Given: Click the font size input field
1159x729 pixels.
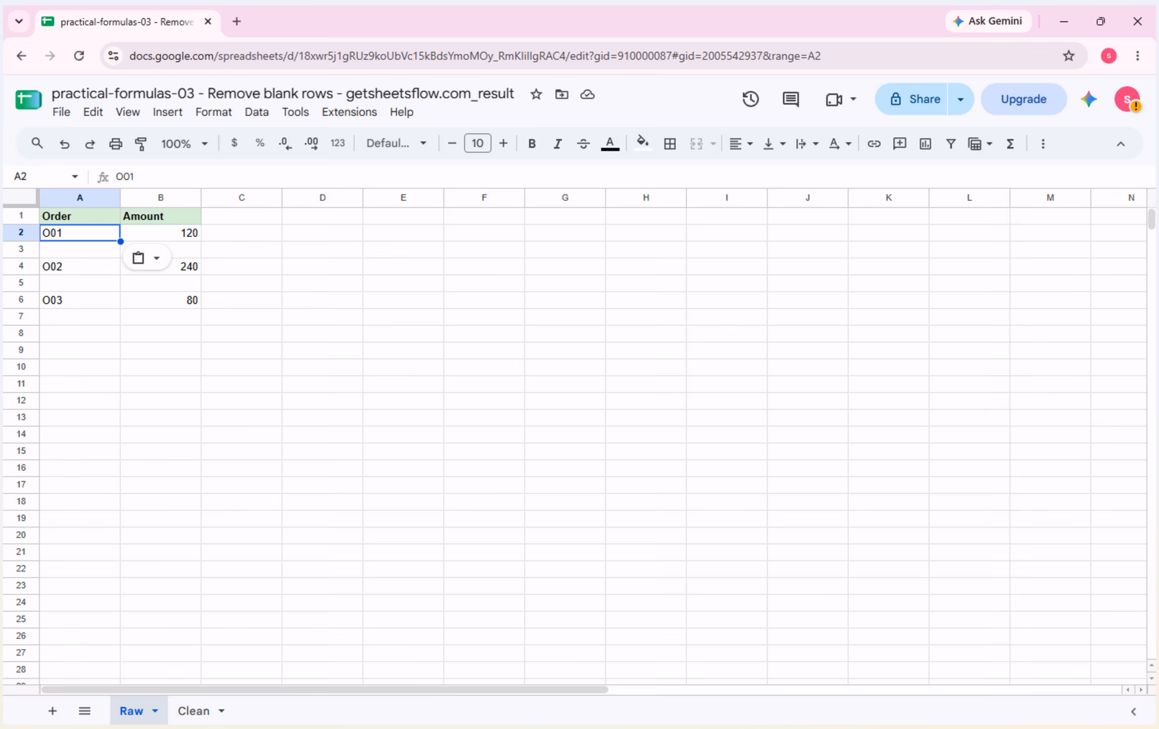Looking at the screenshot, I should click(x=477, y=144).
